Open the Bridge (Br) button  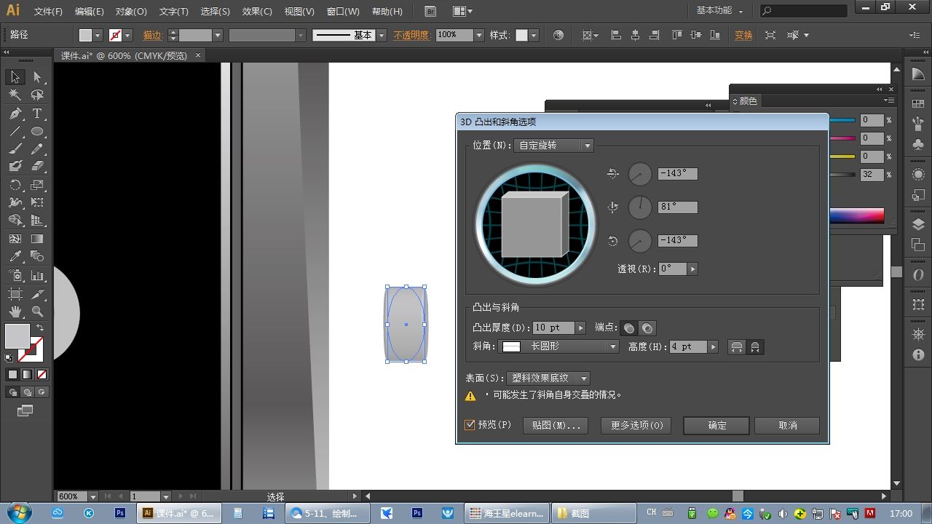tap(431, 12)
